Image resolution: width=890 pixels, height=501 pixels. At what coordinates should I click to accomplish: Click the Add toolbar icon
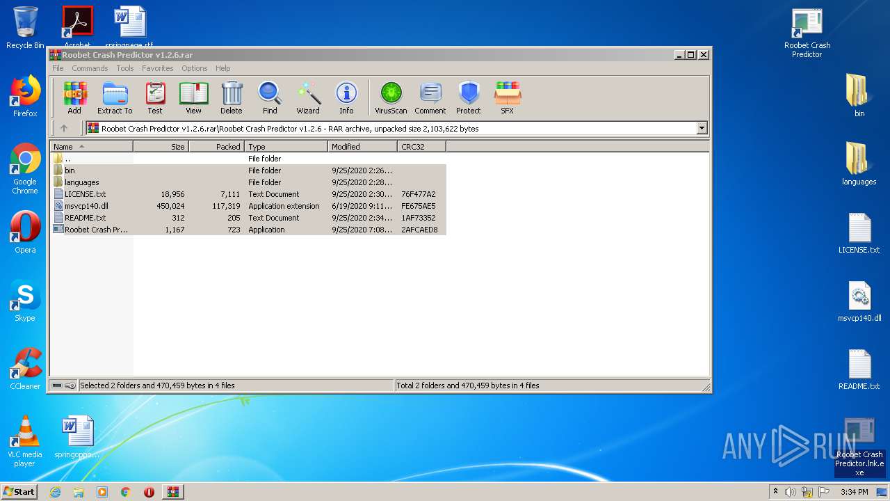[74, 97]
